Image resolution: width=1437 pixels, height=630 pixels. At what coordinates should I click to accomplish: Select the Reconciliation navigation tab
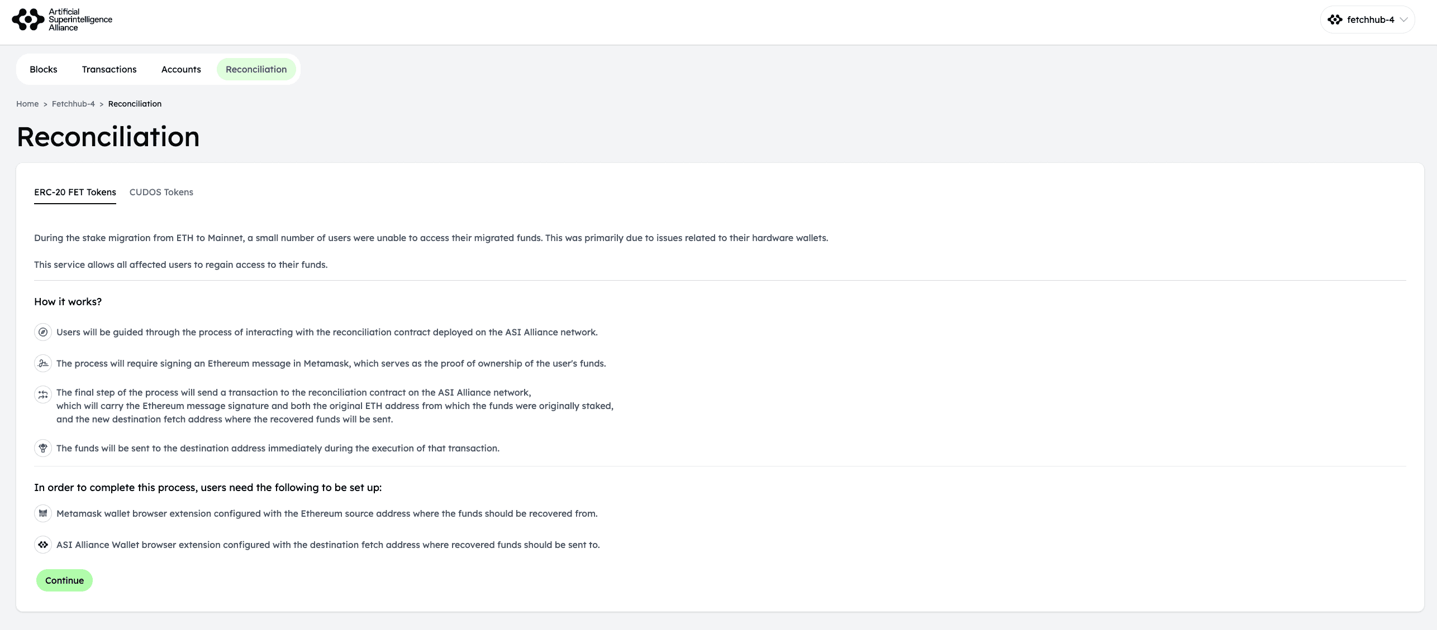pos(256,69)
